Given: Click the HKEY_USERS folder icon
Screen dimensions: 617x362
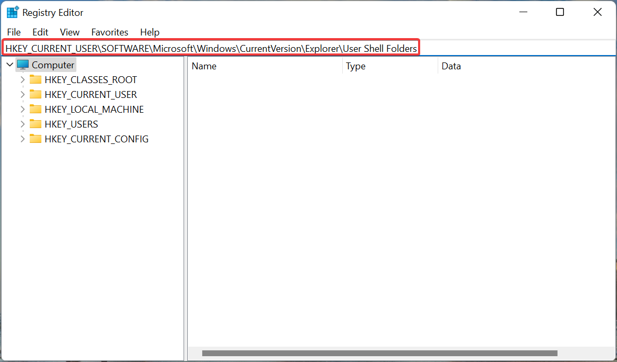Looking at the screenshot, I should [36, 124].
